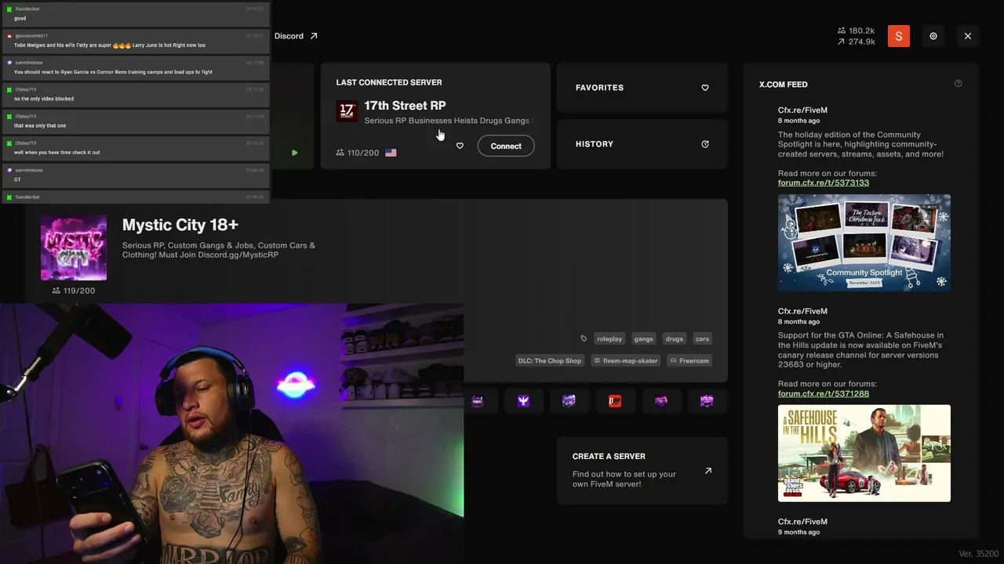Open the Safehouse in the Hills image
The image size is (1004, 564).
click(x=864, y=453)
